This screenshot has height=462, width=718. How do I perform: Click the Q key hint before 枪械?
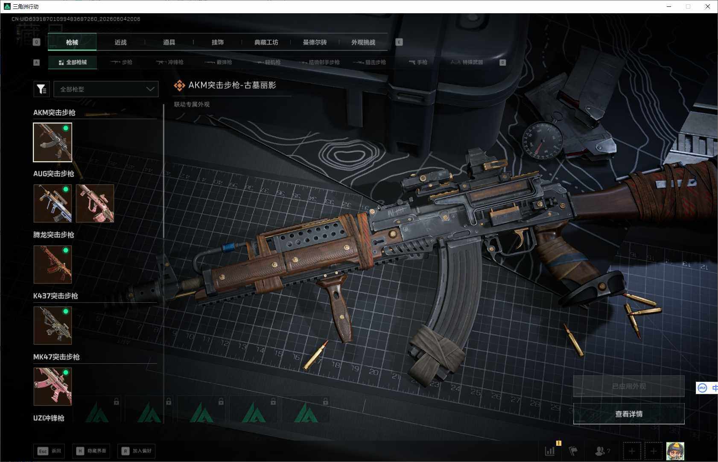[x=36, y=42]
